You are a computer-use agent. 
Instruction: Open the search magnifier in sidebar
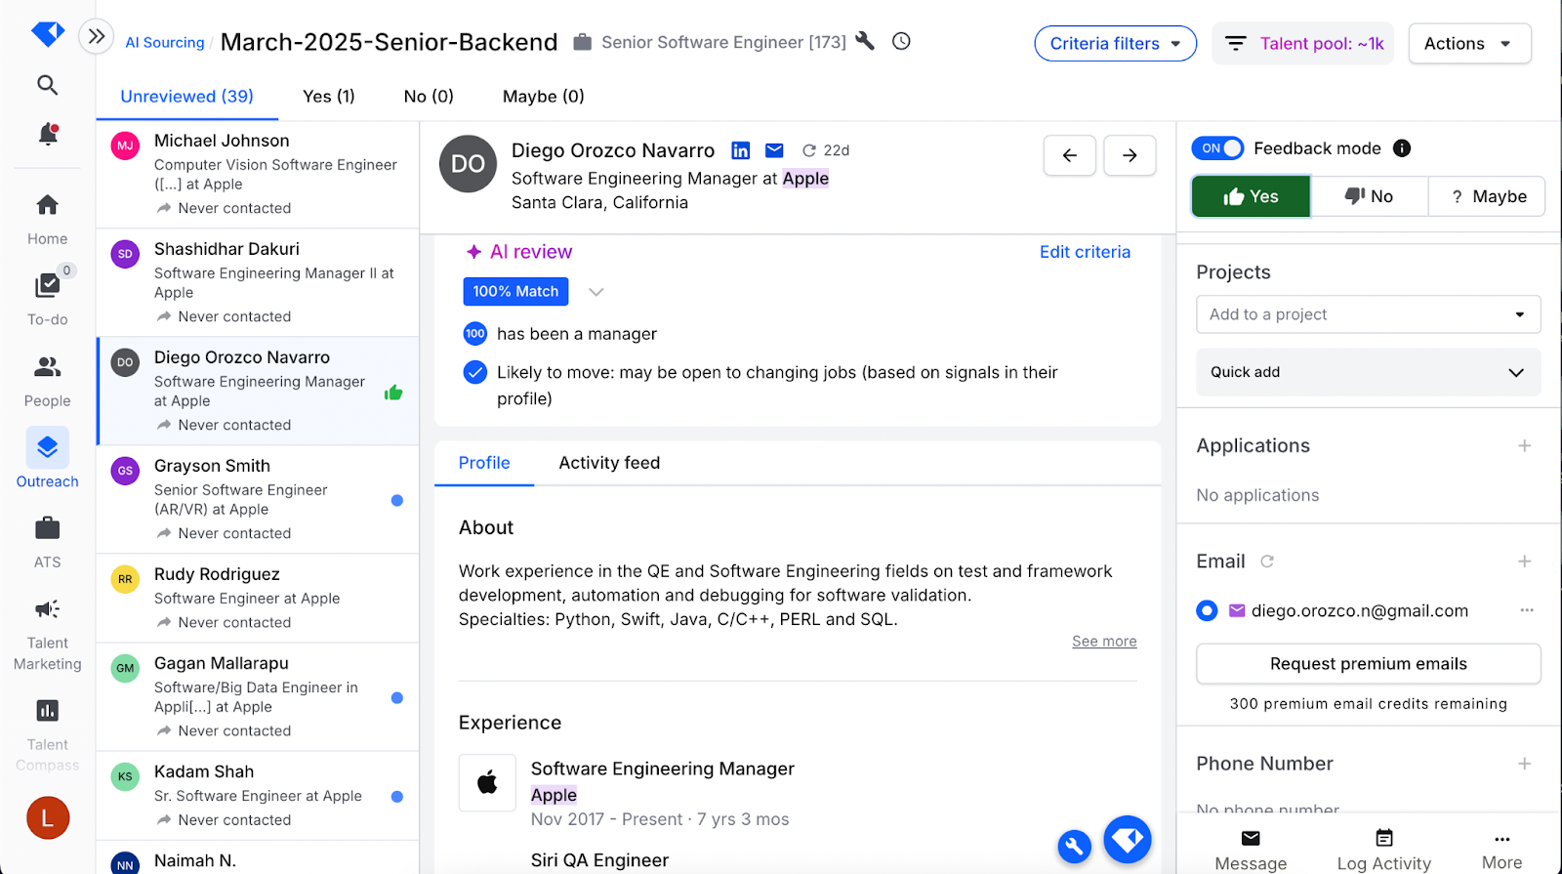pos(47,85)
